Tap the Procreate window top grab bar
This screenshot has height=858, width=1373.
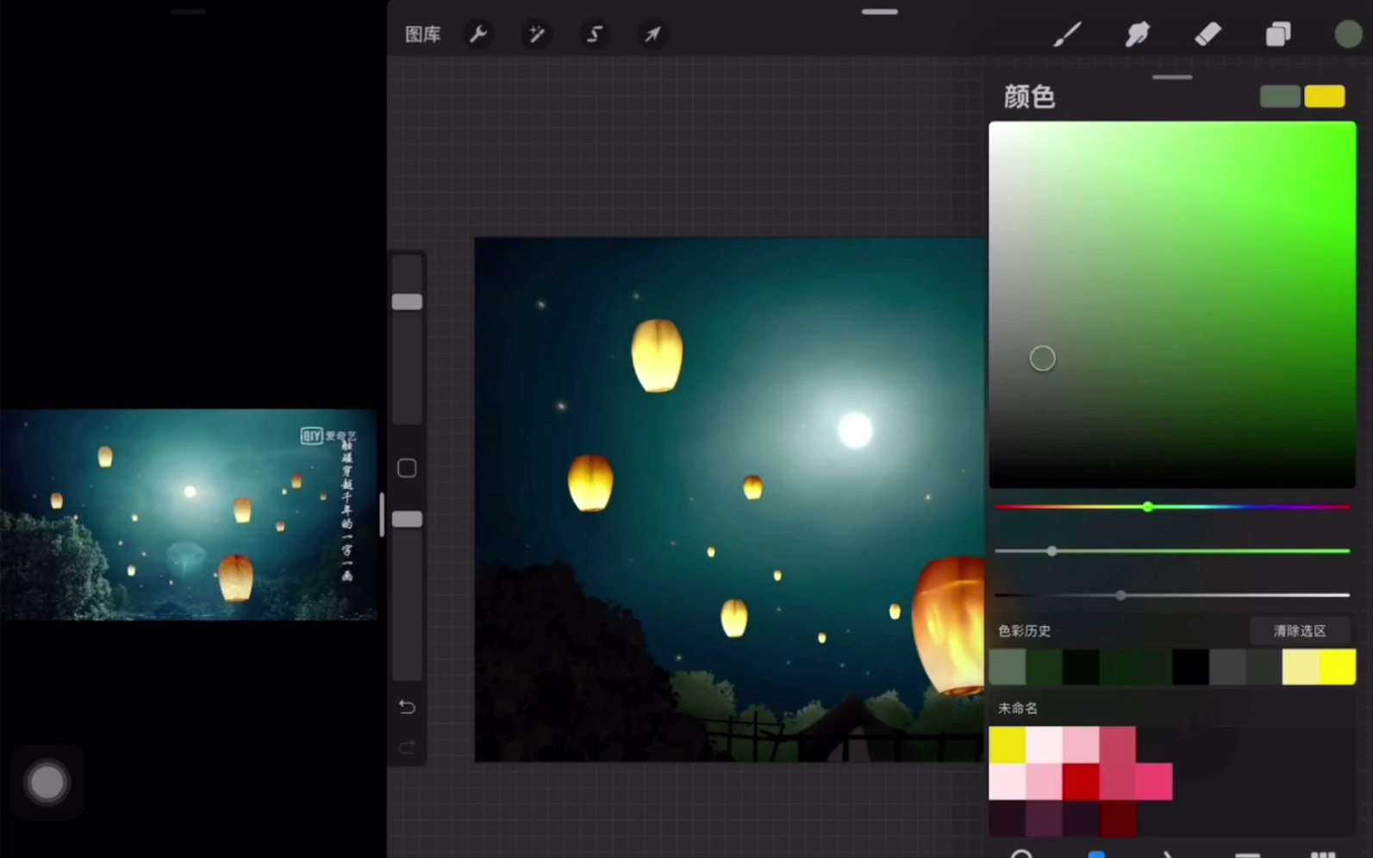tap(880, 11)
